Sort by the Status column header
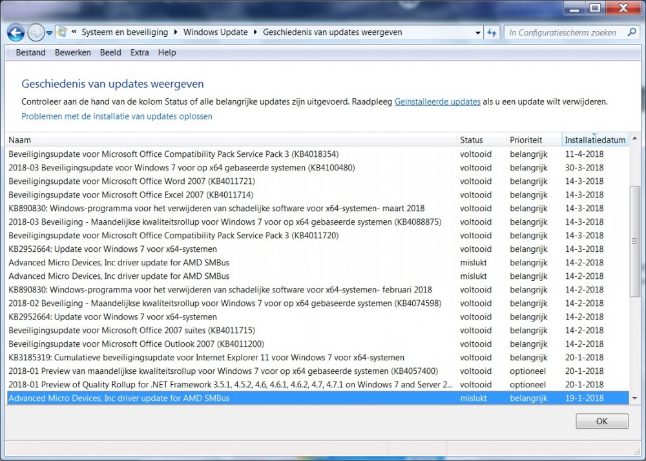 click(x=472, y=139)
